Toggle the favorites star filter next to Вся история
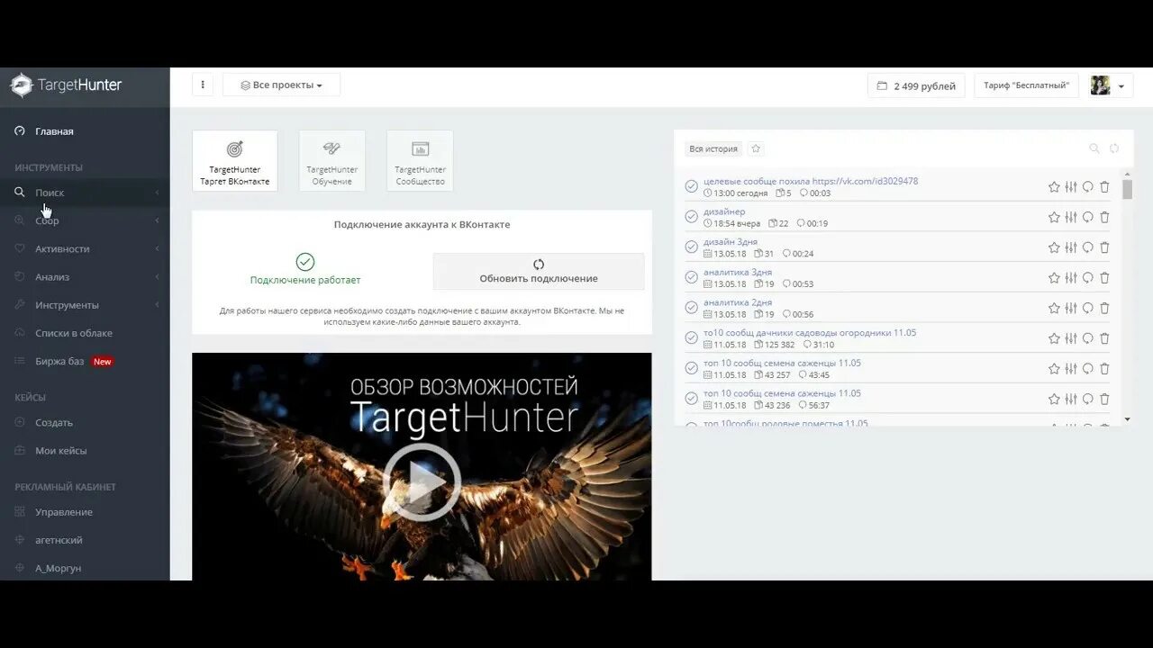This screenshot has height=648, width=1153. coord(756,148)
